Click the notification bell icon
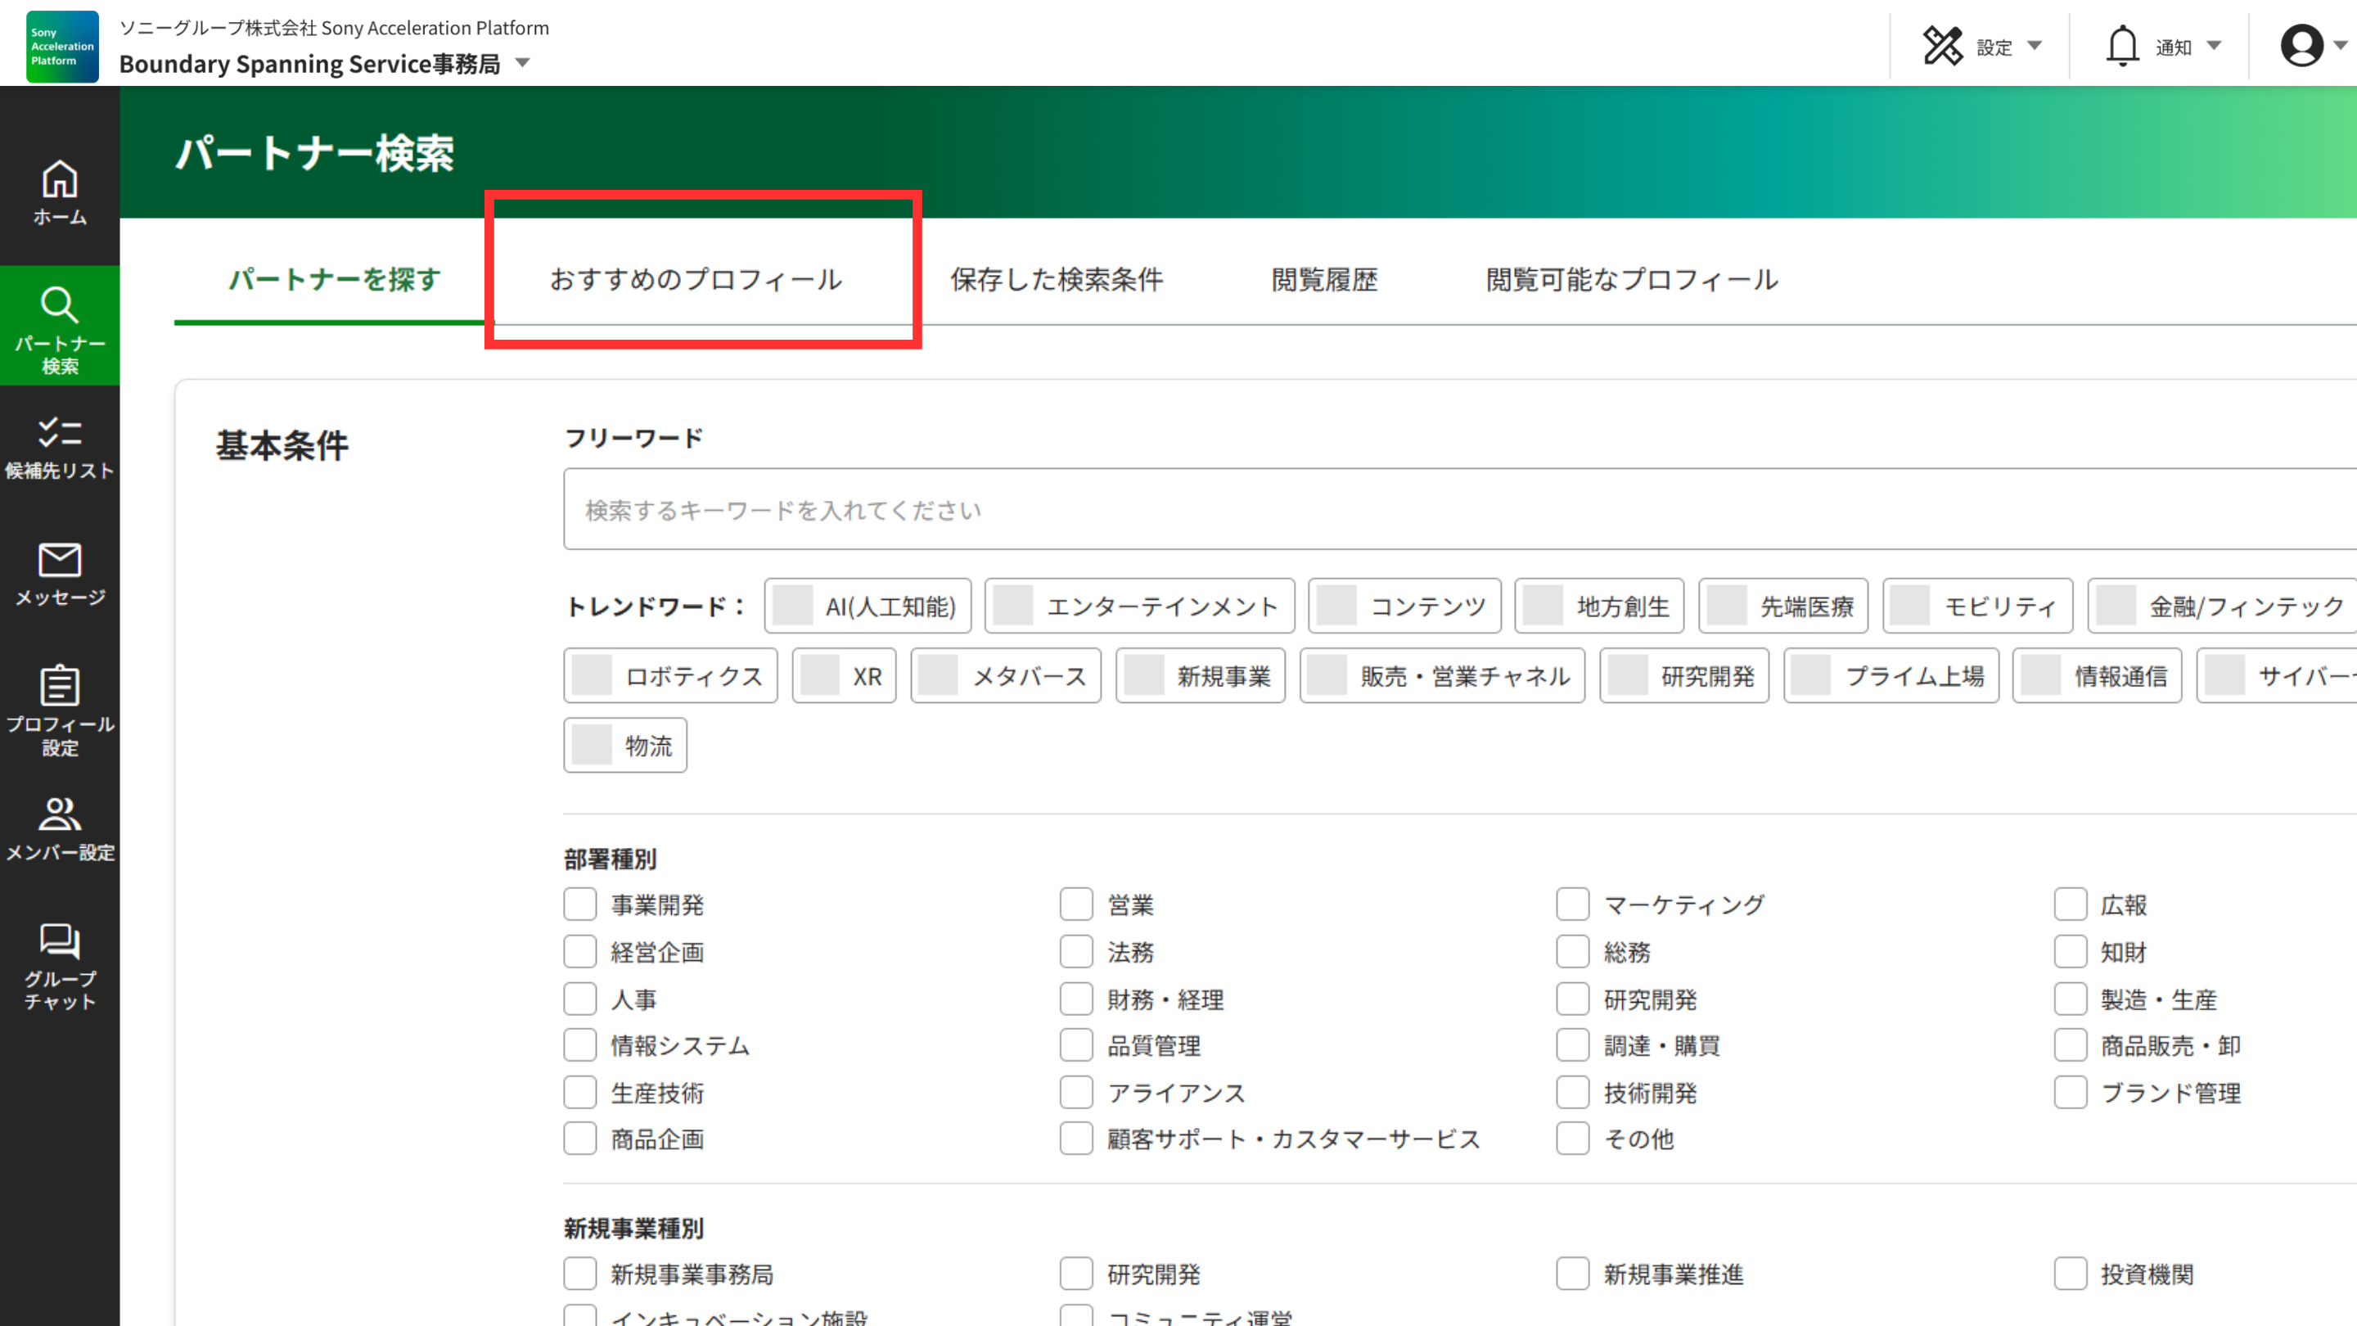2357x1326 pixels. pyautogui.click(x=2122, y=46)
